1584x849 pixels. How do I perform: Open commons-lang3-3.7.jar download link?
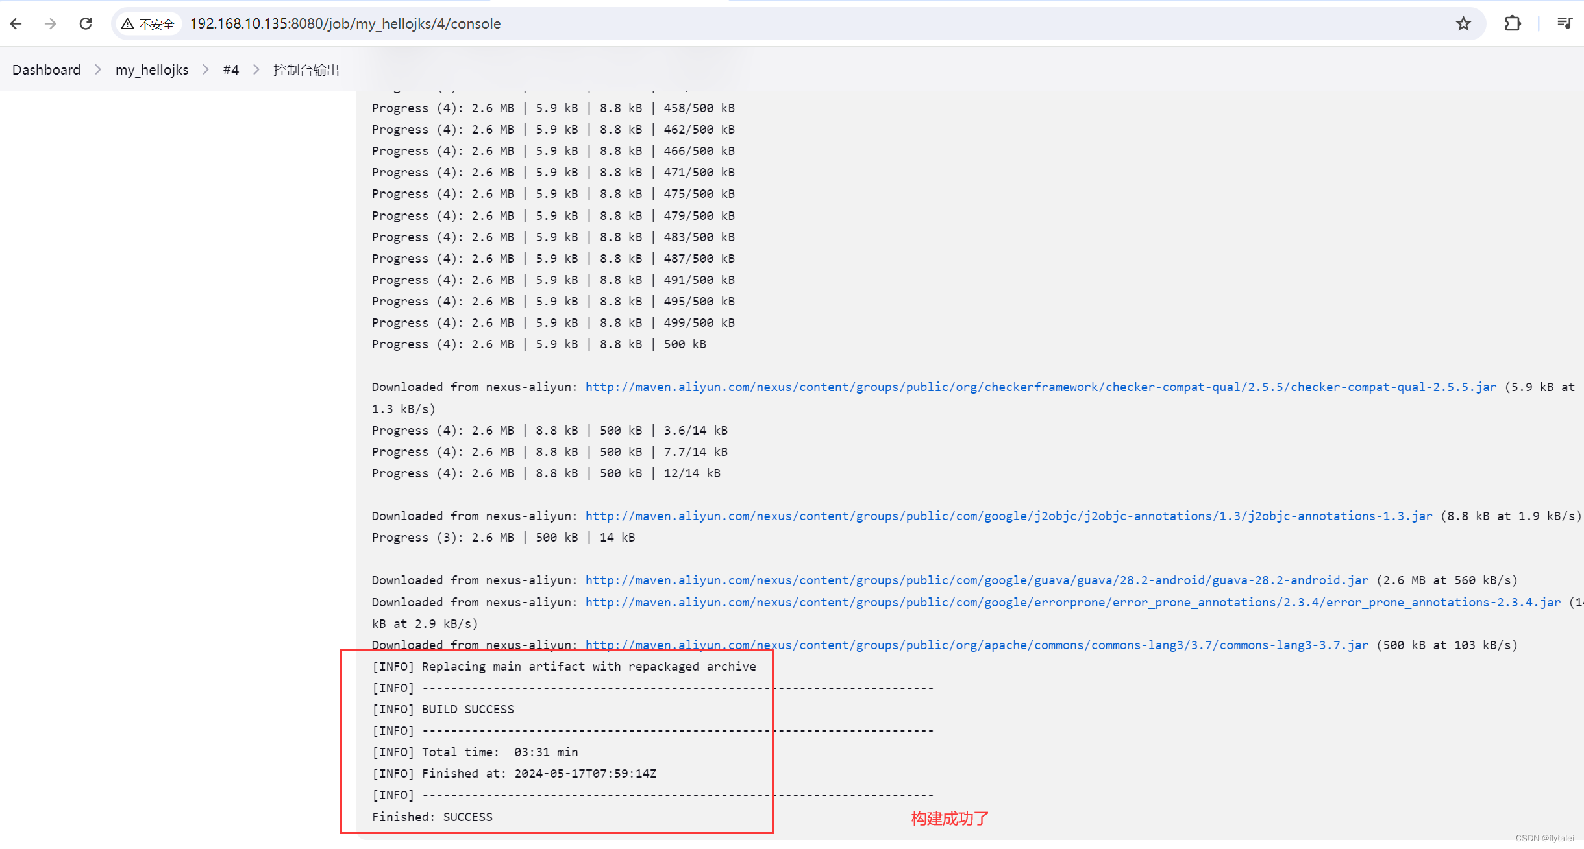click(x=977, y=645)
